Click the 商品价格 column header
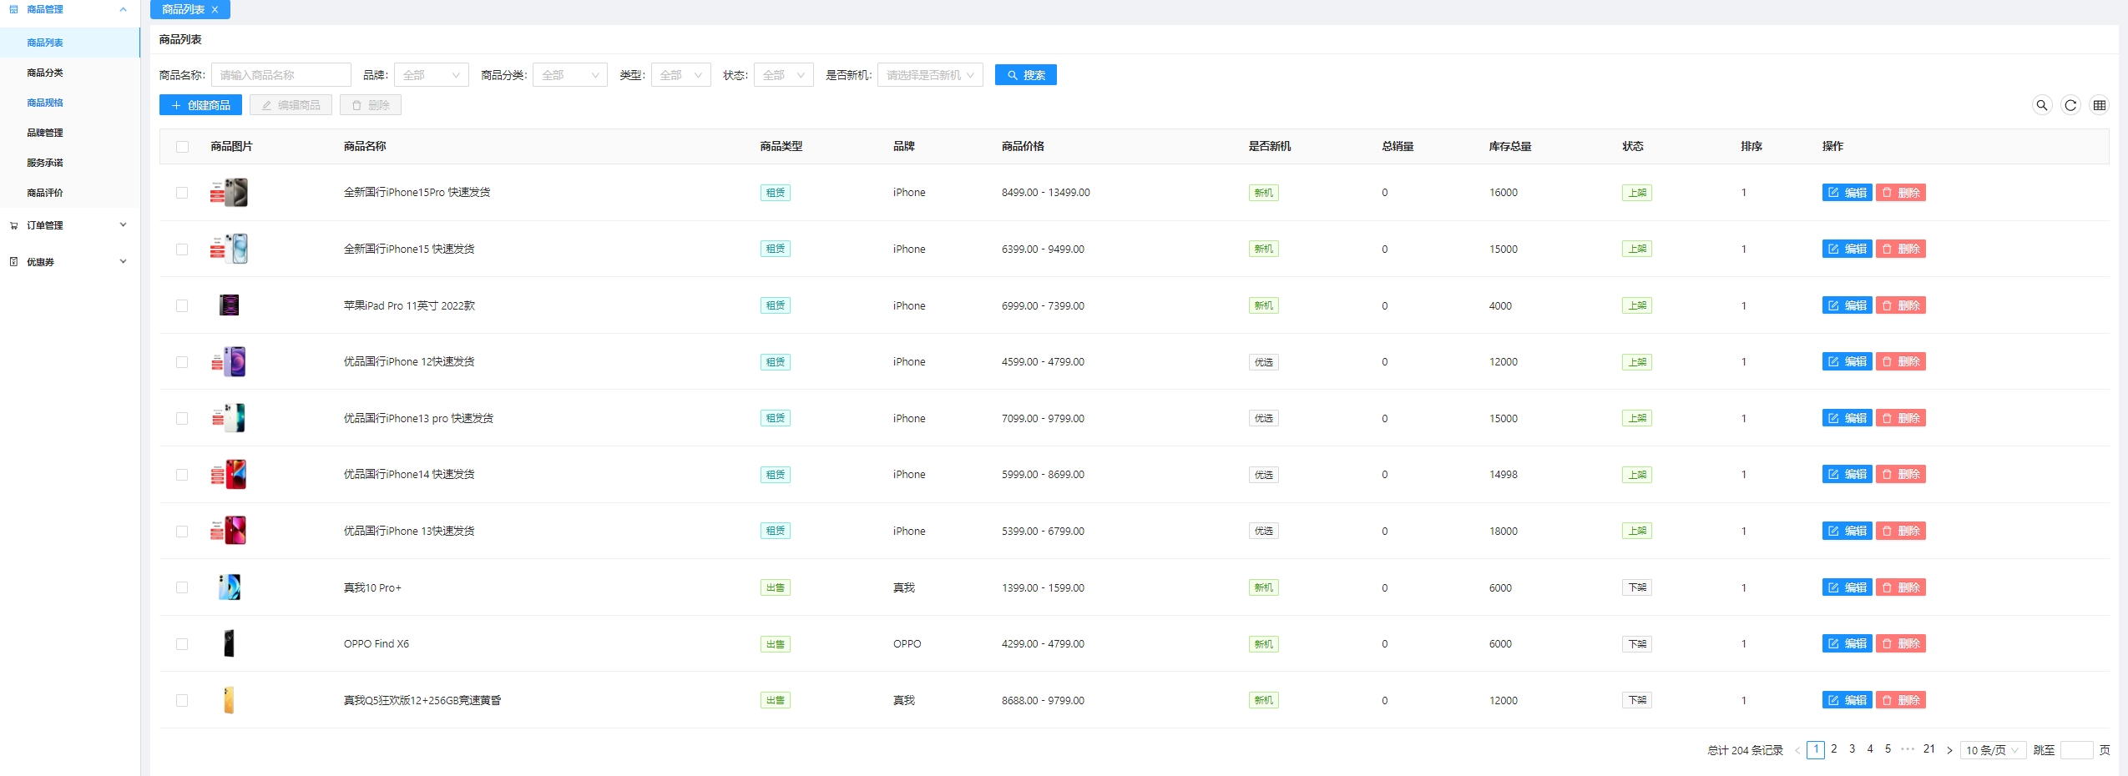 click(x=1023, y=147)
